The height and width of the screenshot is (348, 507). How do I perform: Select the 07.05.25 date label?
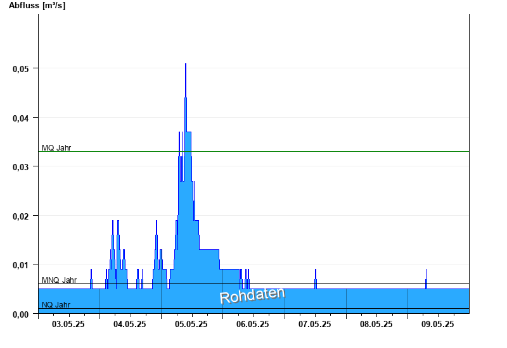pyautogui.click(x=314, y=324)
